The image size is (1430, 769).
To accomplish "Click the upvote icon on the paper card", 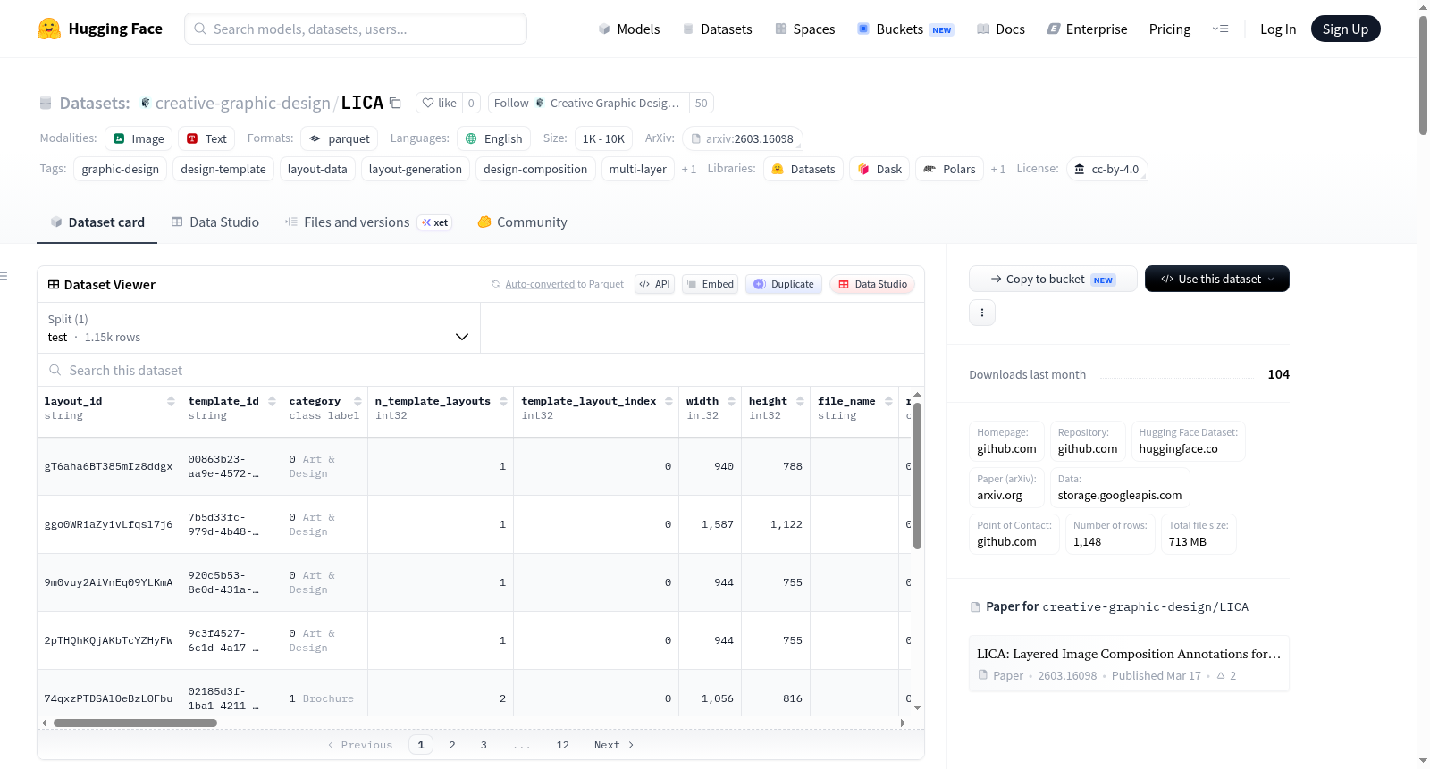I will tap(1221, 676).
